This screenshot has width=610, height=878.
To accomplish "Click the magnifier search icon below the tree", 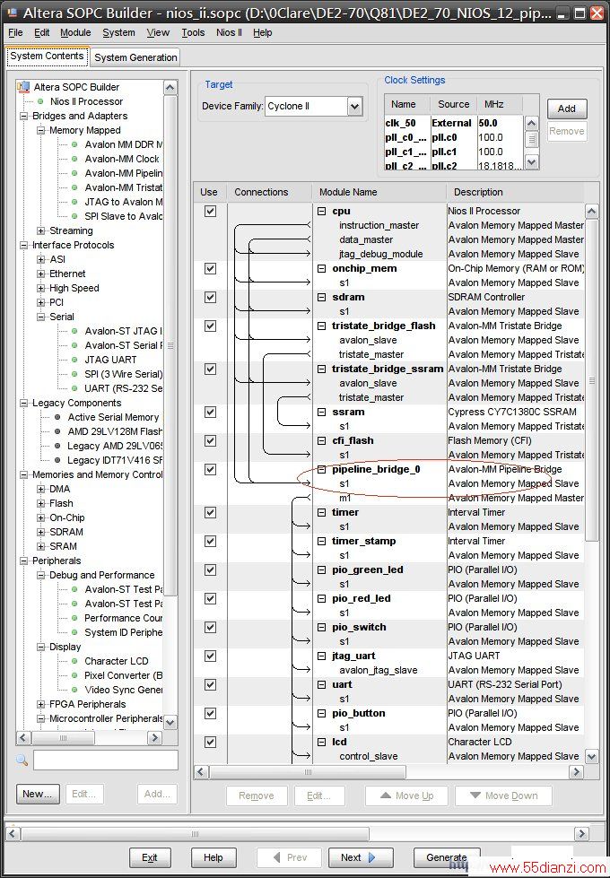I will click(22, 760).
